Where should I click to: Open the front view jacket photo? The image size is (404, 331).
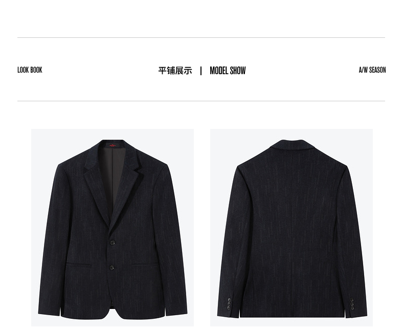[x=113, y=228]
